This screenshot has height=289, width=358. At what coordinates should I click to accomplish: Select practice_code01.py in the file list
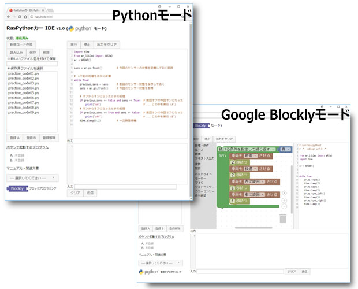point(24,73)
